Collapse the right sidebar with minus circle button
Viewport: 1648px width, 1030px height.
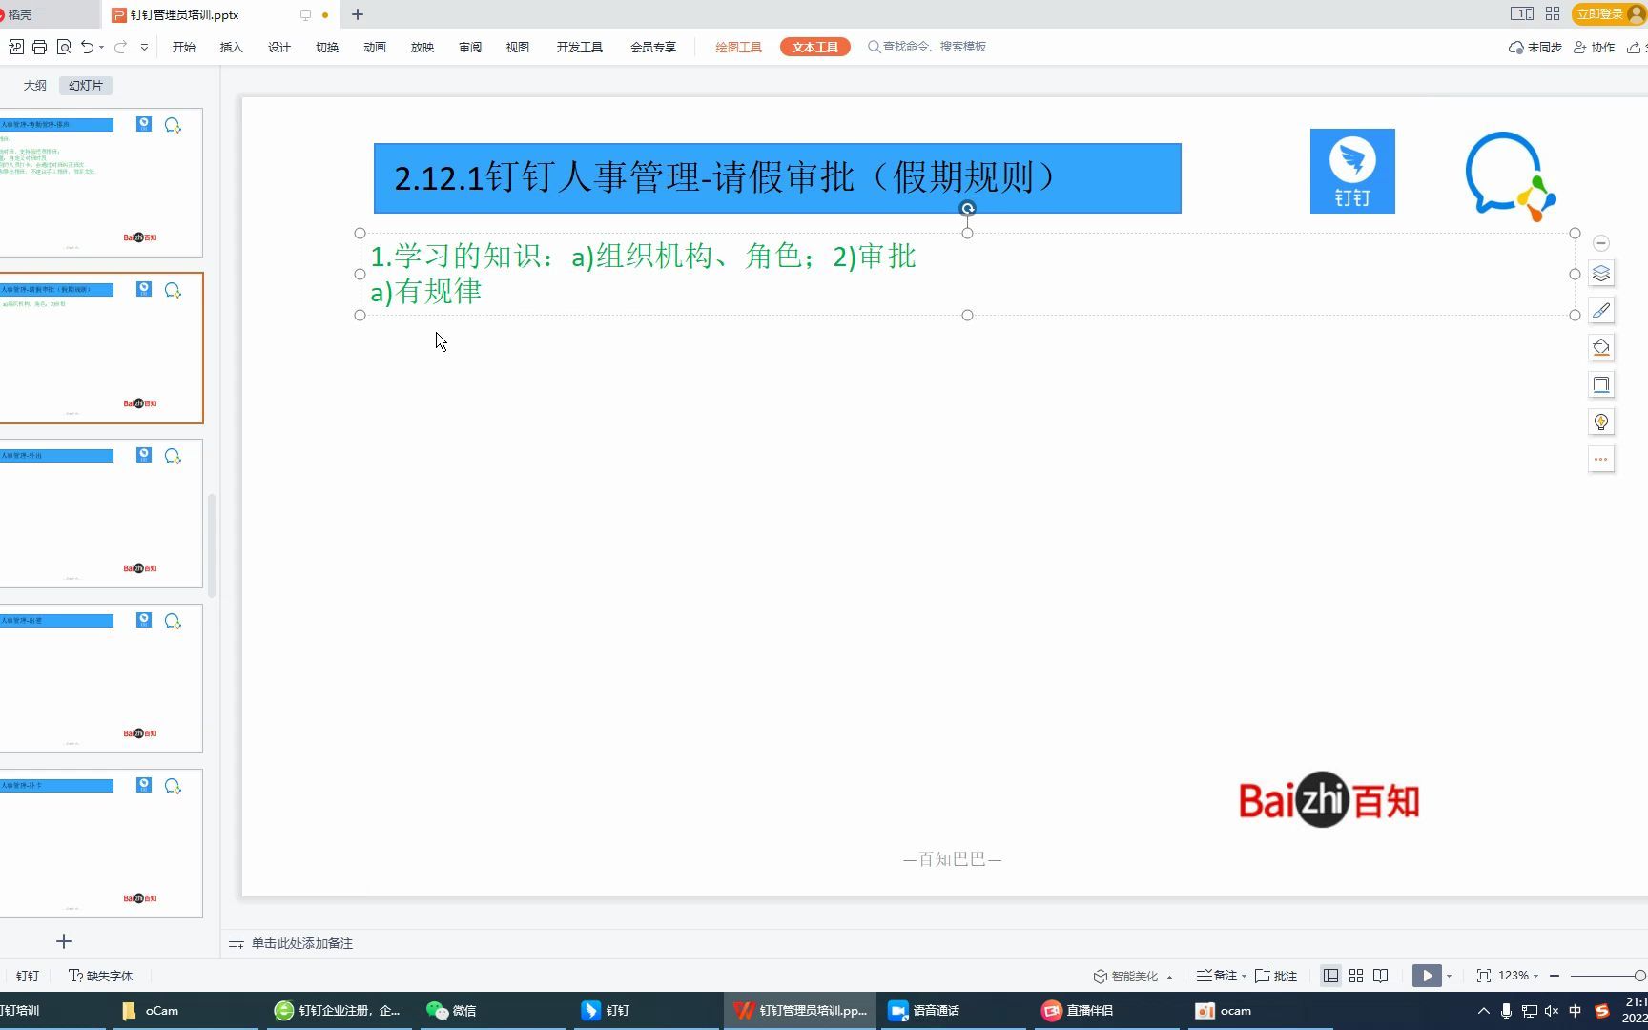coord(1601,242)
